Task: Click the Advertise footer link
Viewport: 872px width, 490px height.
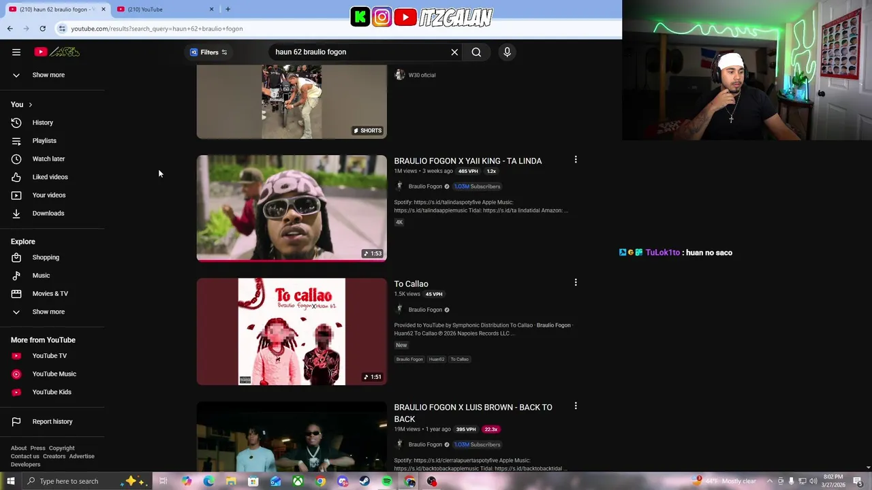Action: 82,456
